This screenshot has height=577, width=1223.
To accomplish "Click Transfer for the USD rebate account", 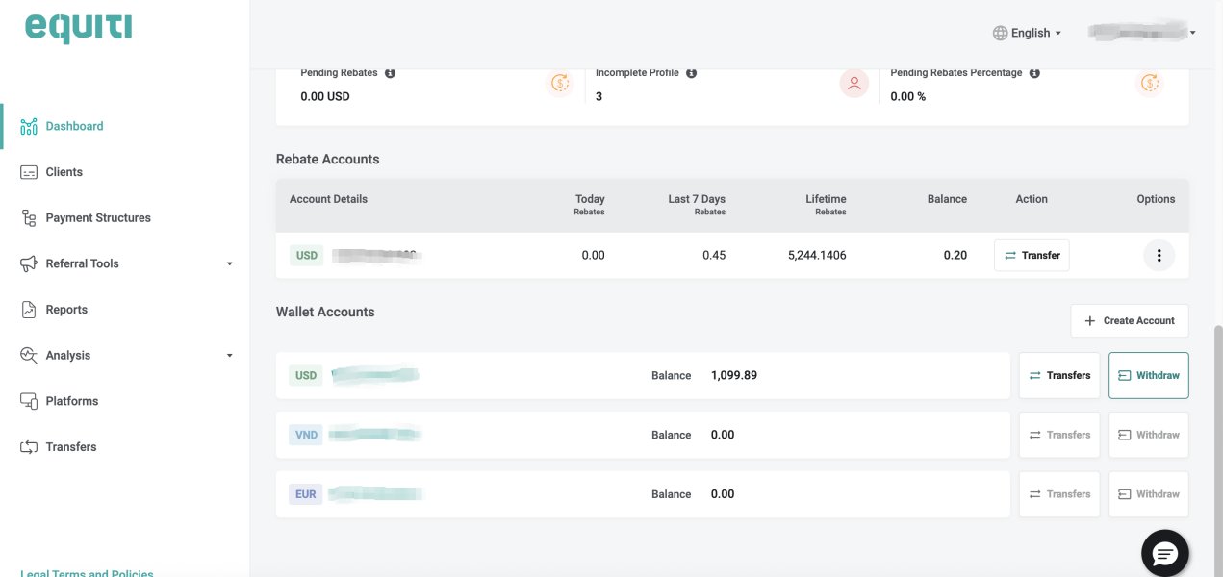I will click(x=1031, y=256).
